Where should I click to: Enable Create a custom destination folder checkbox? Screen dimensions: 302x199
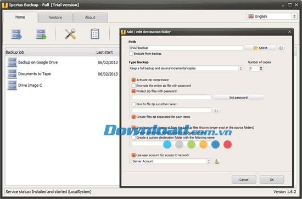(133, 138)
